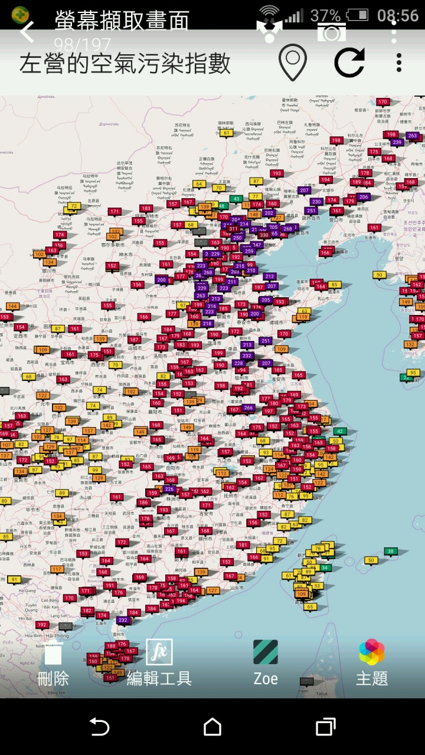
Task: Open the Zoe option
Action: click(266, 664)
